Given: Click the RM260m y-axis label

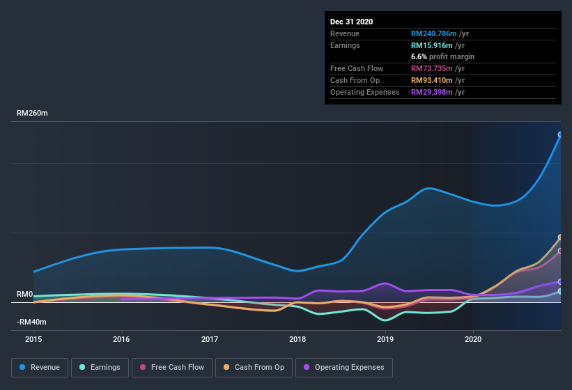Looking at the screenshot, I should click(x=32, y=113).
